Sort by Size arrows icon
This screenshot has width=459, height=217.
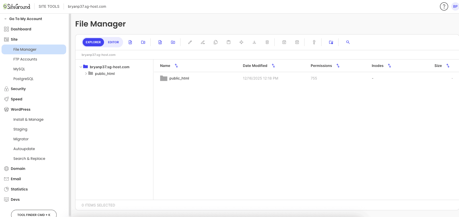[x=448, y=66]
